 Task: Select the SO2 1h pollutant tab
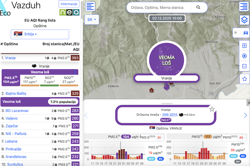click(49, 80)
